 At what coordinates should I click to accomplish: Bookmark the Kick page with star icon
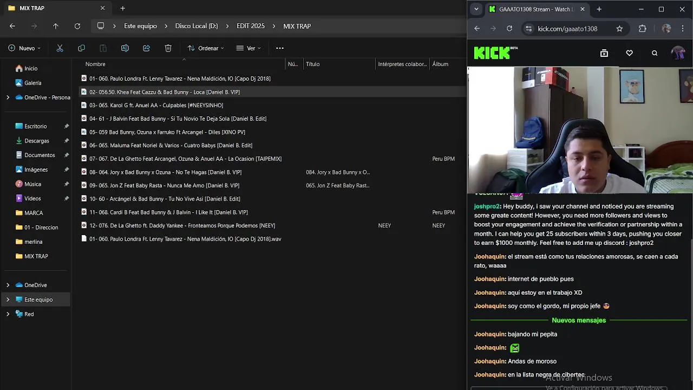(x=619, y=29)
